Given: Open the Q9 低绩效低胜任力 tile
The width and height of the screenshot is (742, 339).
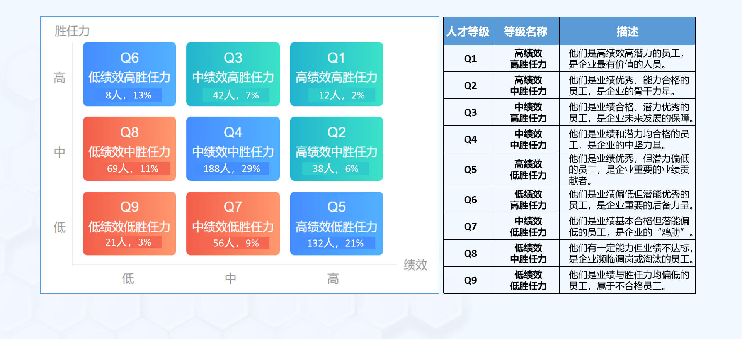Looking at the screenshot, I should click(129, 223).
